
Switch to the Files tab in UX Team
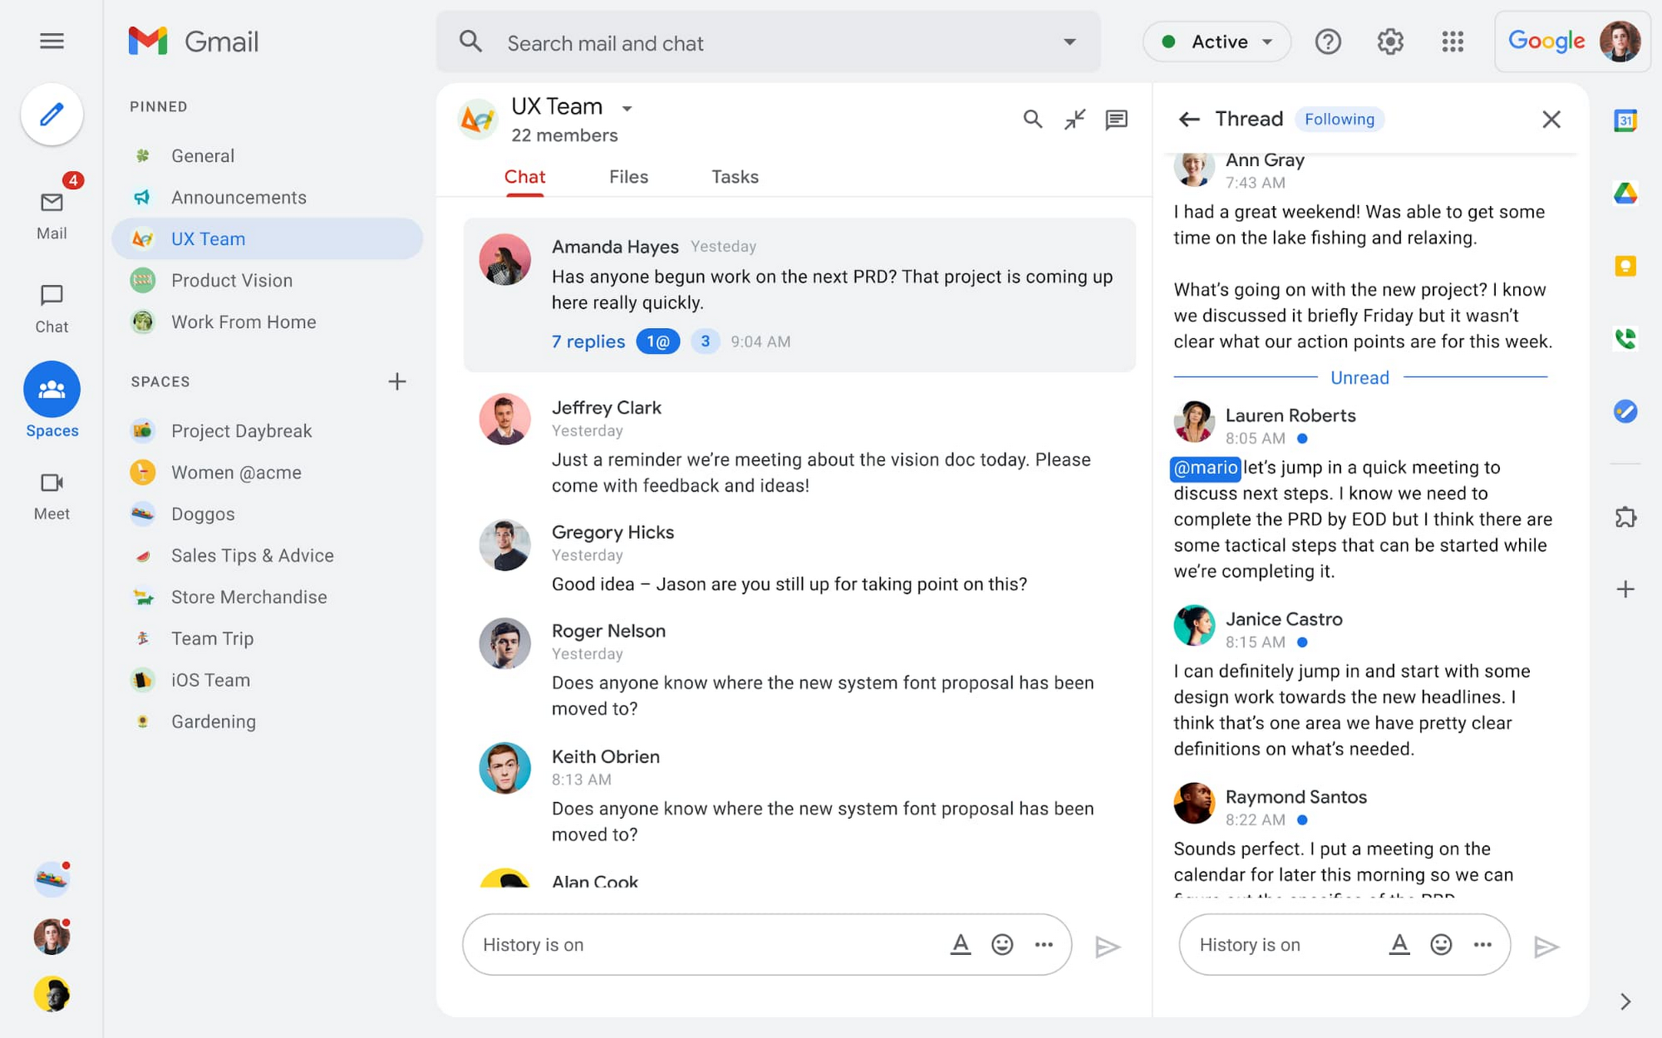[x=627, y=177]
